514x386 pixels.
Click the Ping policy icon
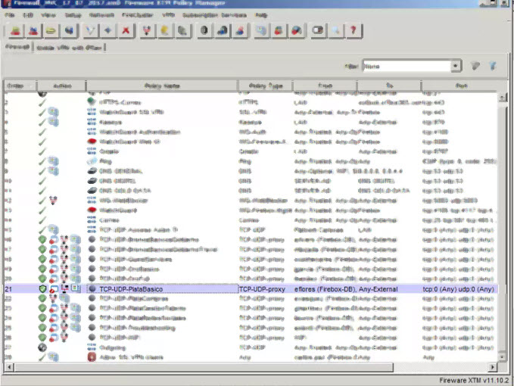(x=92, y=161)
